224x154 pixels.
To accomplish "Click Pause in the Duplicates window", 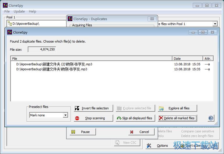I will pyautogui.click(x=83, y=132).
